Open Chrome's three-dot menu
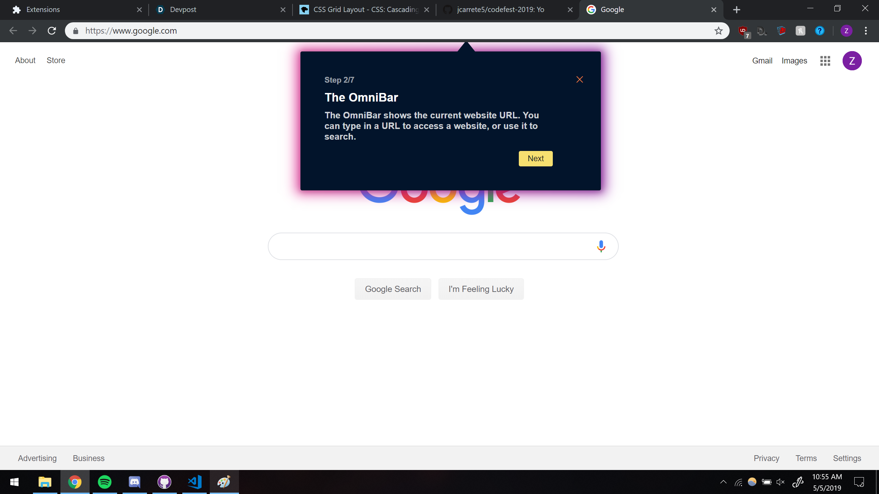The height and width of the screenshot is (494, 879). coord(866,31)
